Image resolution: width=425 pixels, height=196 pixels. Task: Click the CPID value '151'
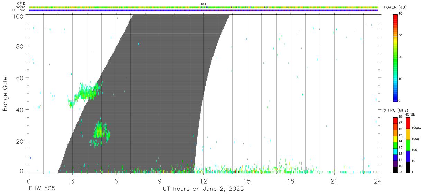coord(204,4)
